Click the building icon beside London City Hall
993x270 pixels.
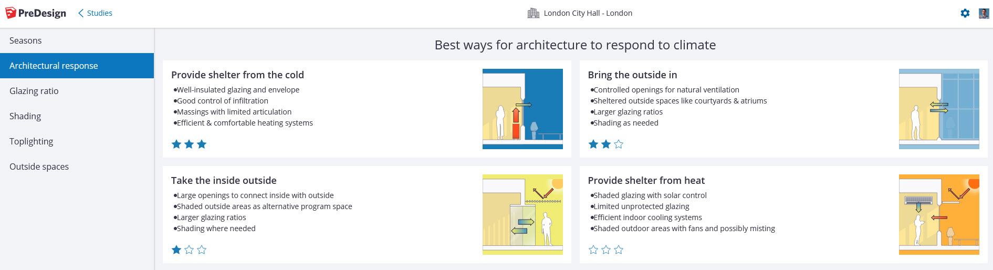pyautogui.click(x=533, y=13)
